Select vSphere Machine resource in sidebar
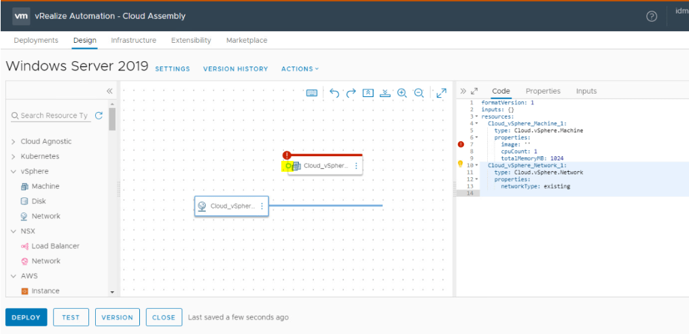This screenshot has width=689, height=334. (x=45, y=186)
